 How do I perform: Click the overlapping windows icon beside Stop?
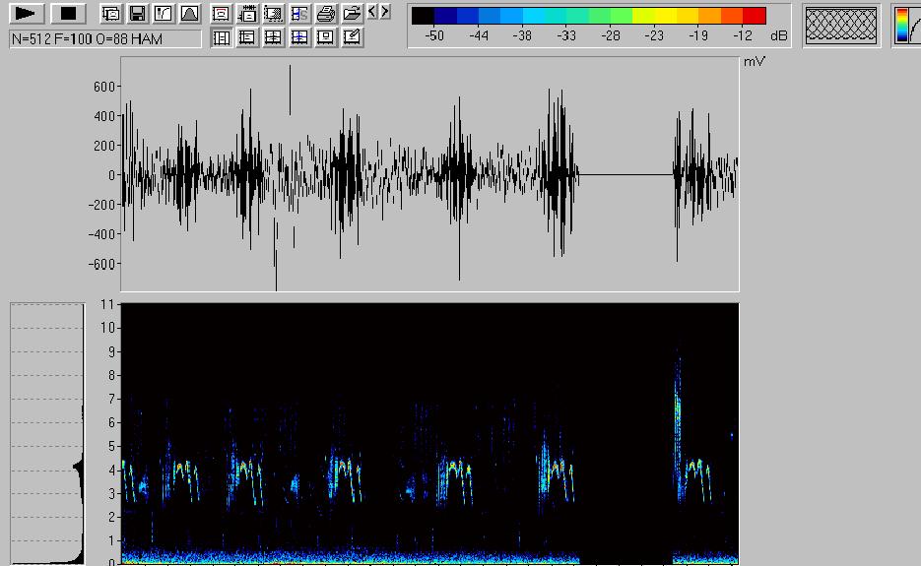pyautogui.click(x=112, y=14)
